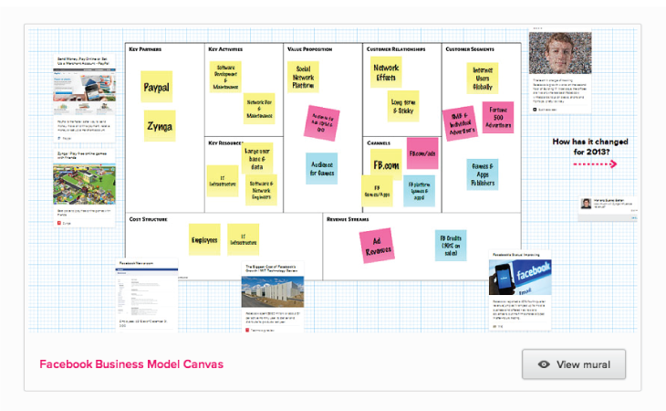
Task: Select the SMB & Individual Advertisers pink note
Action: [x=461, y=123]
